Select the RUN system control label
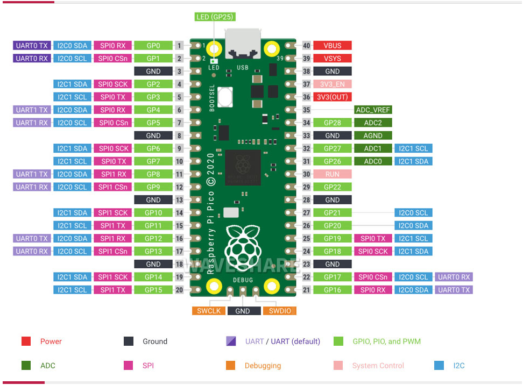Image resolution: width=523 pixels, height=385 pixels. pos(333,174)
